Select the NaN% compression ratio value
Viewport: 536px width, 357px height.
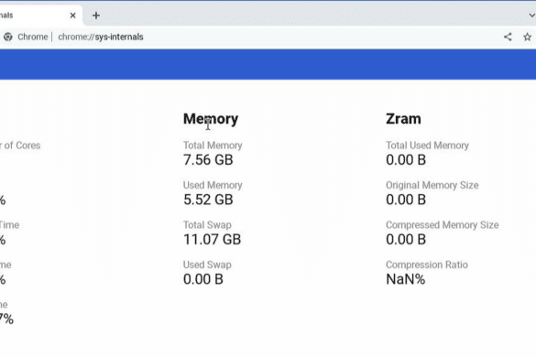(x=405, y=279)
